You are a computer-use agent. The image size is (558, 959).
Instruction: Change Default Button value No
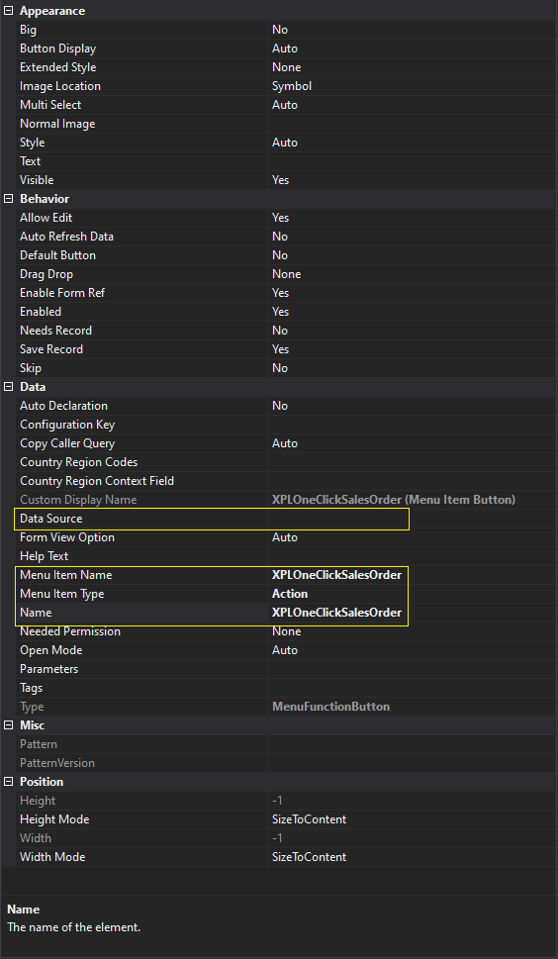413,255
